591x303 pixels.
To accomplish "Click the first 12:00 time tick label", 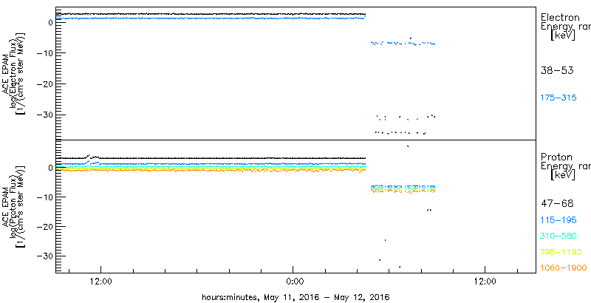I will (100, 282).
